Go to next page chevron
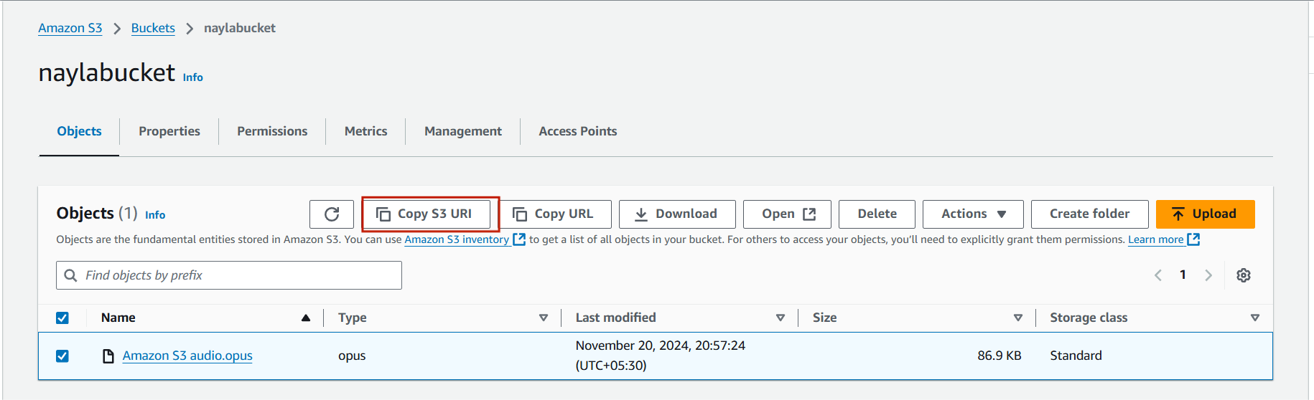Image resolution: width=1314 pixels, height=400 pixels. tap(1208, 275)
